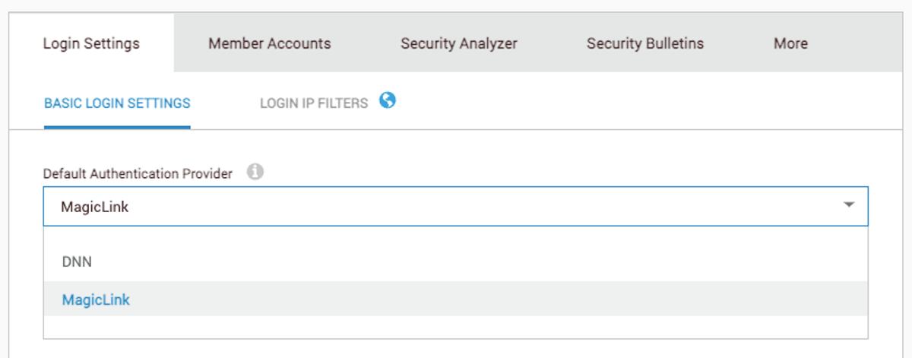
Task: Click the Default Authentication Provider label
Action: point(138,173)
